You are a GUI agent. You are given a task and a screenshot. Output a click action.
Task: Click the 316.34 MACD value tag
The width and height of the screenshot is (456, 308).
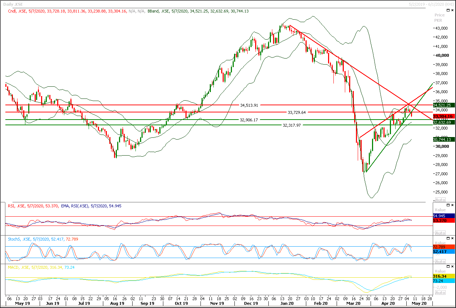point(443,276)
